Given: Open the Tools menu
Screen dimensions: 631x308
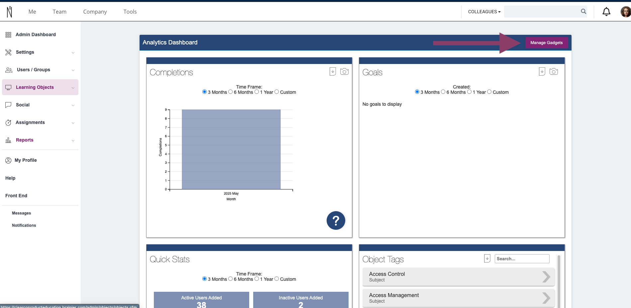Looking at the screenshot, I should [130, 12].
